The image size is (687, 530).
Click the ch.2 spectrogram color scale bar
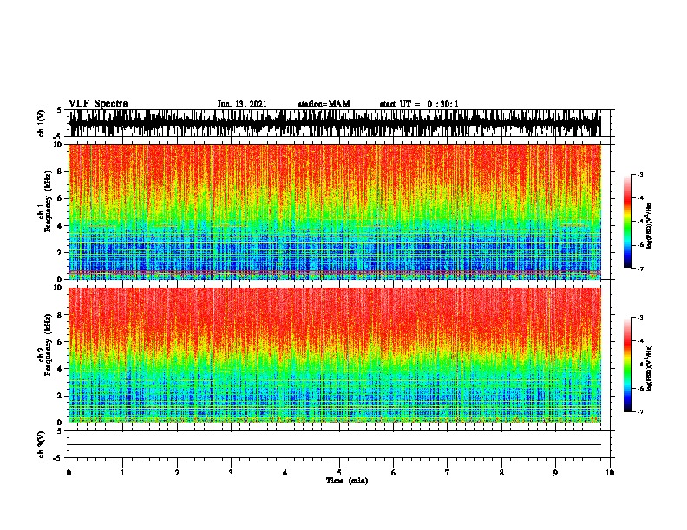pyautogui.click(x=628, y=365)
